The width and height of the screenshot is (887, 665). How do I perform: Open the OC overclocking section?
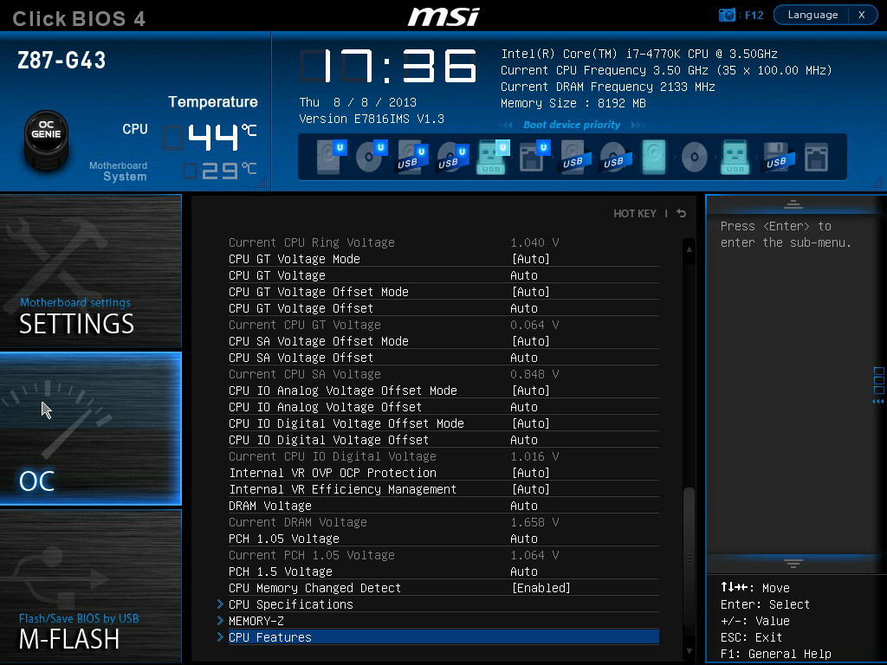(x=90, y=428)
